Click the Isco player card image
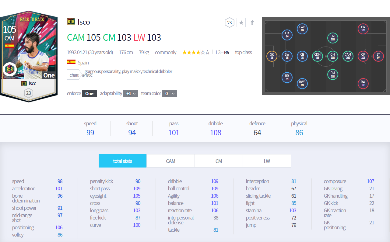 [x=29, y=56]
